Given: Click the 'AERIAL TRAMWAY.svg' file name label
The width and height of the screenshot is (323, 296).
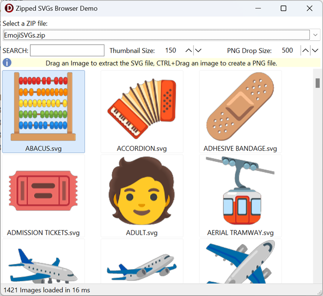Looking at the screenshot, I should coord(240,233).
